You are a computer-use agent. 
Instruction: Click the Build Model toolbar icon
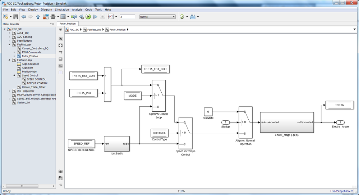193,17
